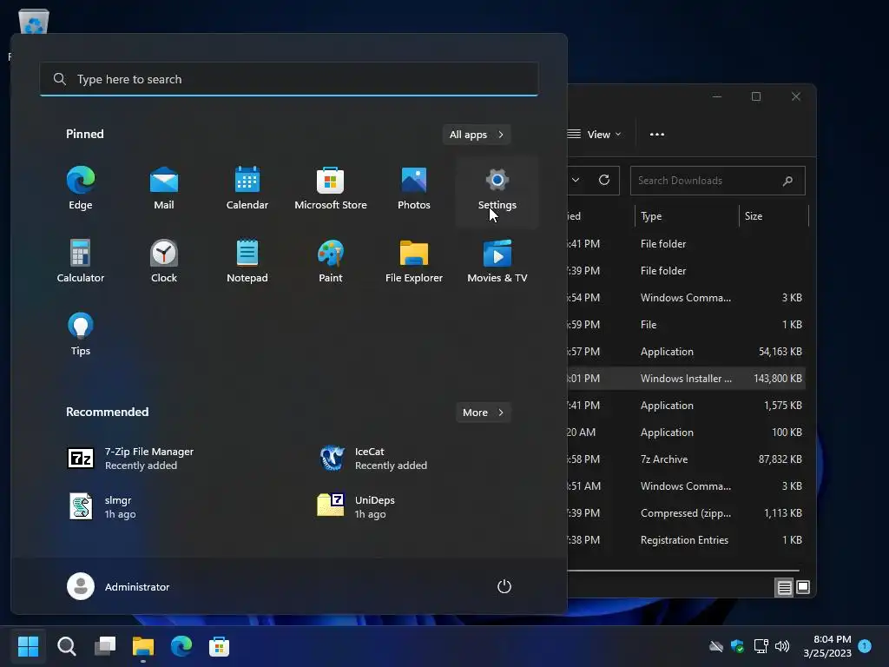Image resolution: width=889 pixels, height=667 pixels.
Task: Open Microsoft Store from taskbar
Action: click(220, 646)
